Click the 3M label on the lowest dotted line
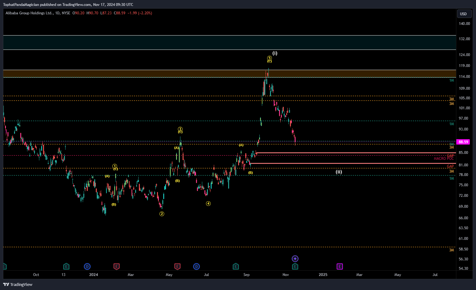Screen dimensions: 476x290 coord(452,250)
